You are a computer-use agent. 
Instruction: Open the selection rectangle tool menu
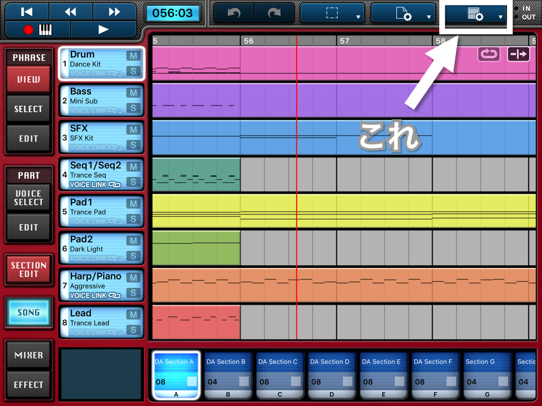coord(332,13)
